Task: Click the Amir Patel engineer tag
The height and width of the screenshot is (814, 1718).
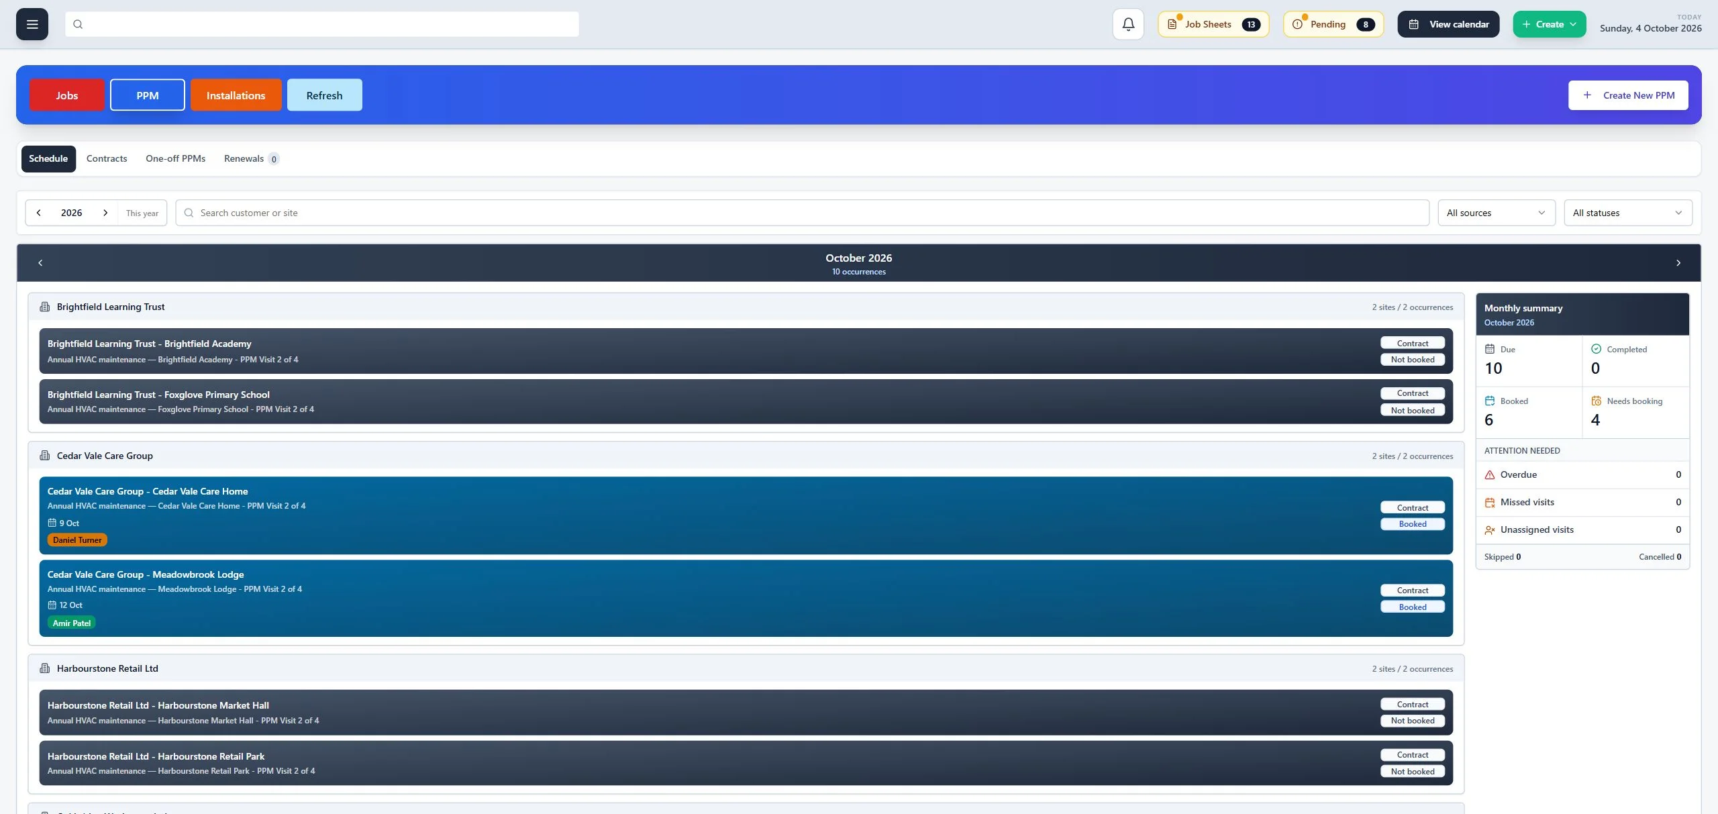Action: 72,623
